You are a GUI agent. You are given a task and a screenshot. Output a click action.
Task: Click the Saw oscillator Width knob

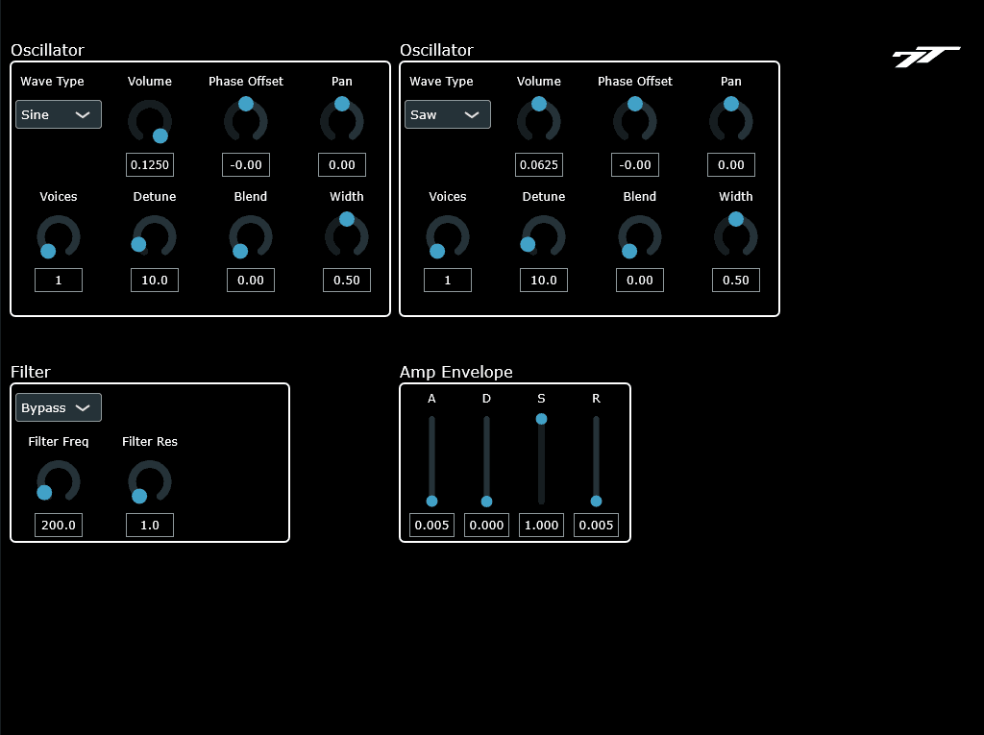coord(735,234)
